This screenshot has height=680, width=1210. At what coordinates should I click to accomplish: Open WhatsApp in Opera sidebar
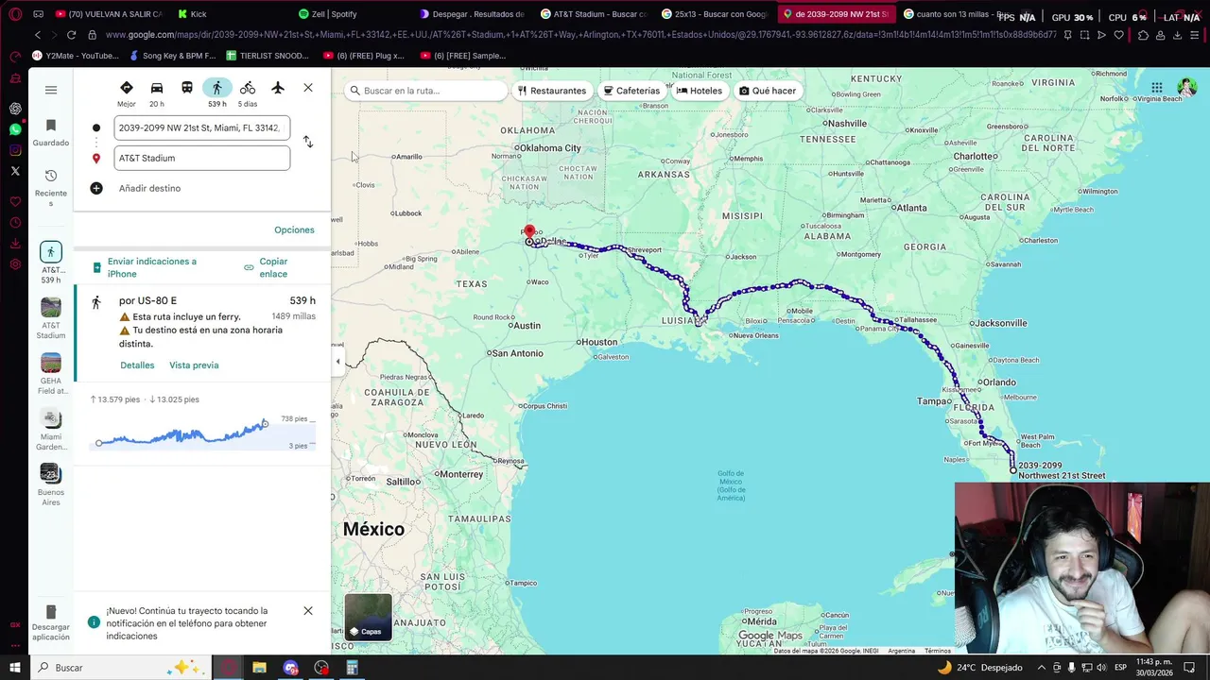point(15,129)
